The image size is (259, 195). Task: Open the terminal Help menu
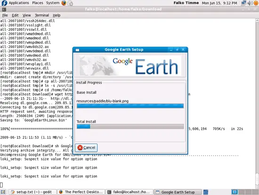pyautogui.click(x=57, y=15)
